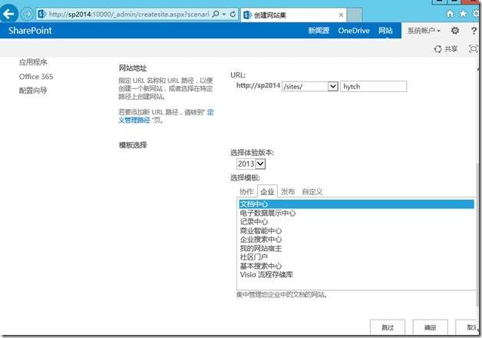The width and height of the screenshot is (482, 338).
Task: Click the browser address bar URL
Action: 129,14
